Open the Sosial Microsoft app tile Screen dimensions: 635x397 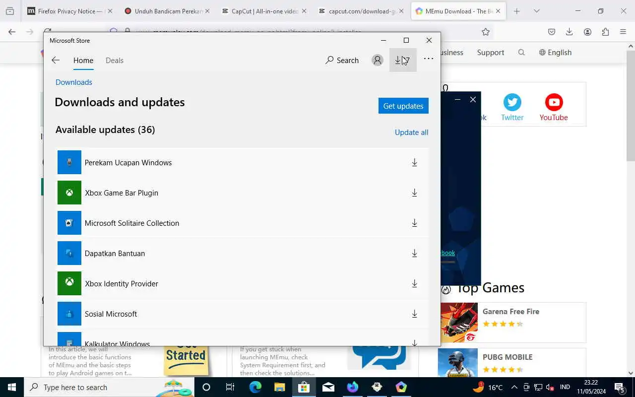click(x=69, y=314)
